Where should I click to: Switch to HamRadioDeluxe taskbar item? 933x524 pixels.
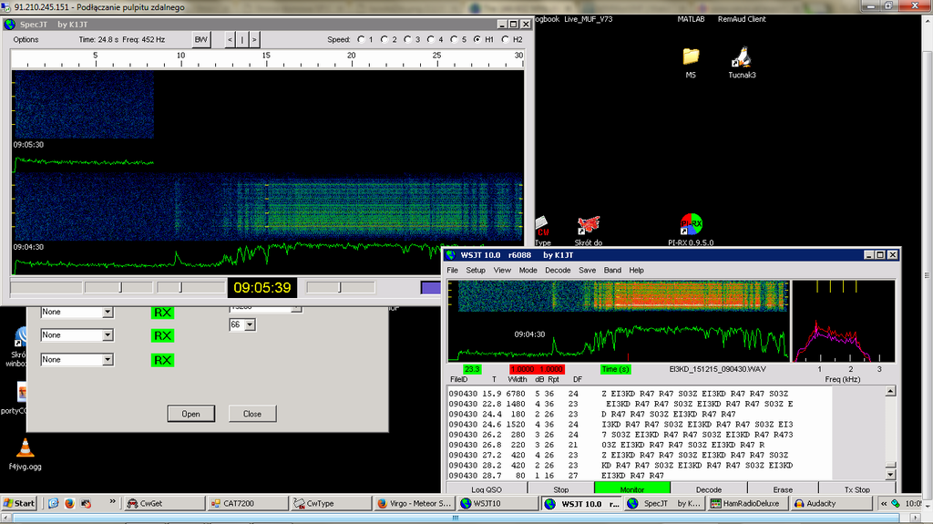(x=747, y=503)
